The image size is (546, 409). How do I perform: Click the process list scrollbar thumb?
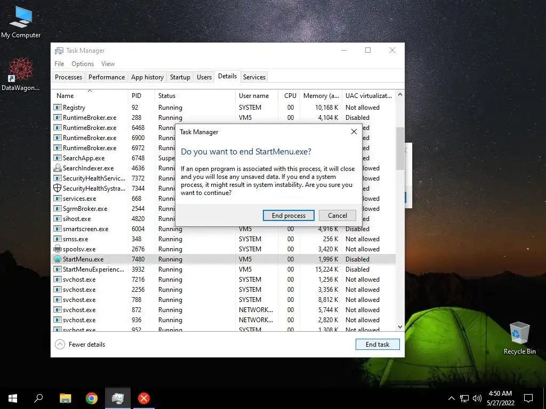(400, 149)
